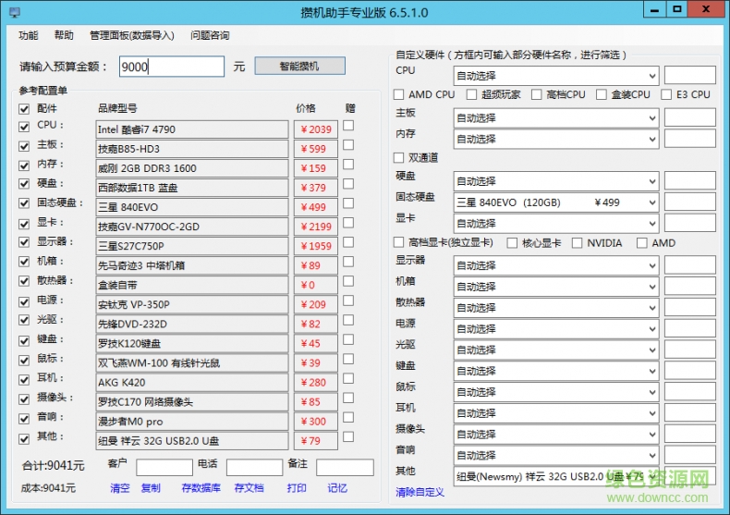Toggle the 双通道 checkbox
The width and height of the screenshot is (730, 515).
point(399,158)
